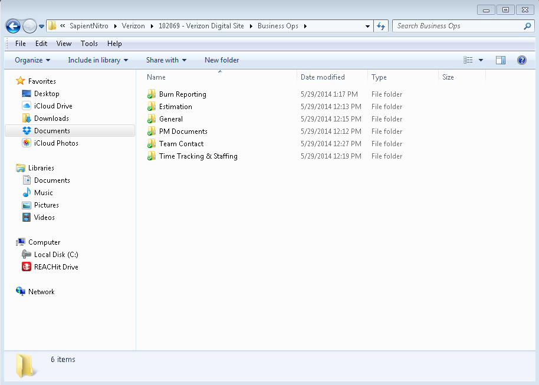The height and width of the screenshot is (385, 539).
Task: Open the Tools menu
Action: point(89,44)
